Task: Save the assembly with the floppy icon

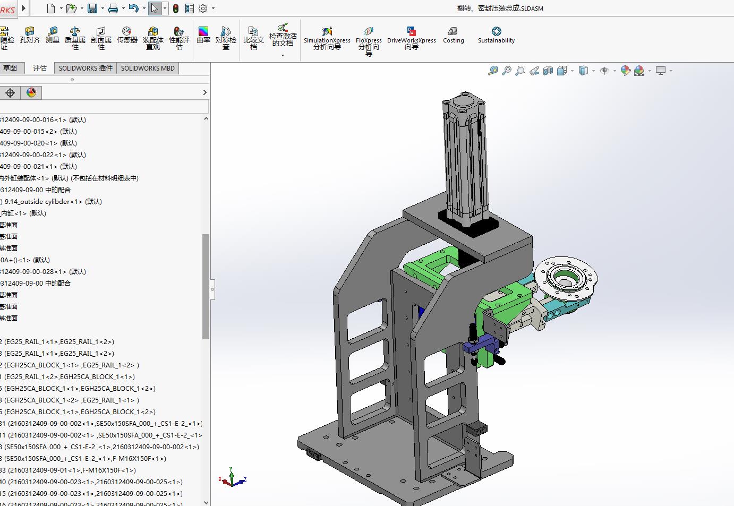Action: (x=92, y=8)
